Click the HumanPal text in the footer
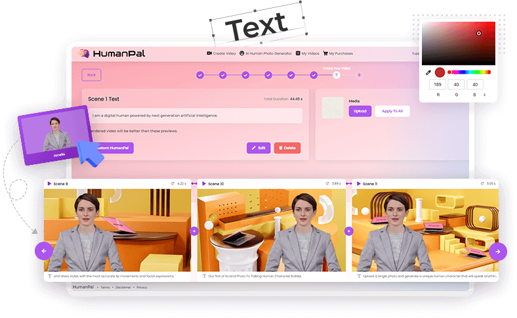 click(x=83, y=287)
